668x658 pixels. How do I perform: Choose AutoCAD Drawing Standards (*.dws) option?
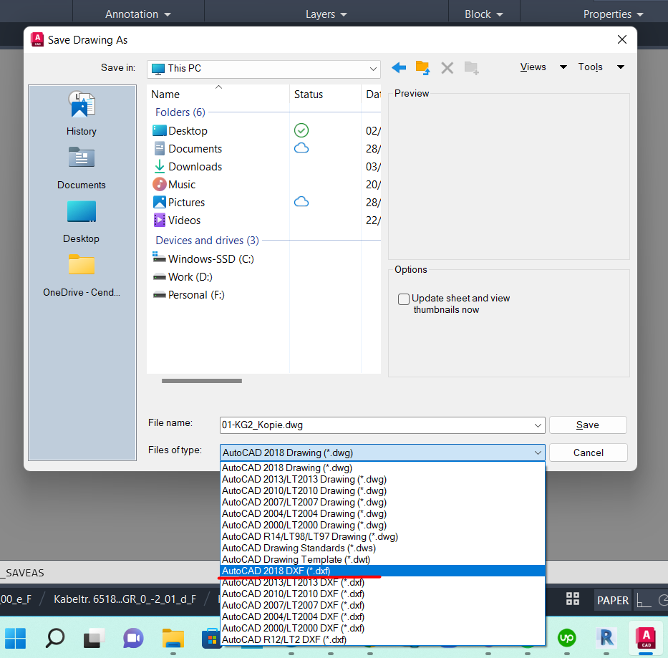pyautogui.click(x=382, y=548)
